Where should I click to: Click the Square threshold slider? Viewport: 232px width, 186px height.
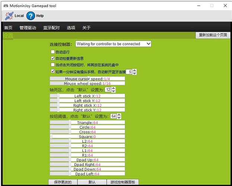pyautogui.click(x=87, y=137)
